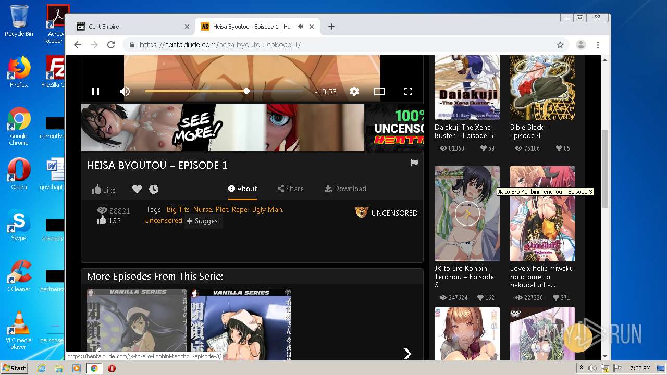Screen dimensions: 667x375
Task: Add to favorites with the heart icon
Action: pyautogui.click(x=137, y=189)
